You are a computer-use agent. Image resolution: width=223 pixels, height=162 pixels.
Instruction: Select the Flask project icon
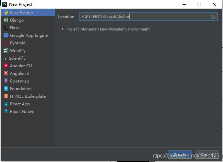click(6, 28)
